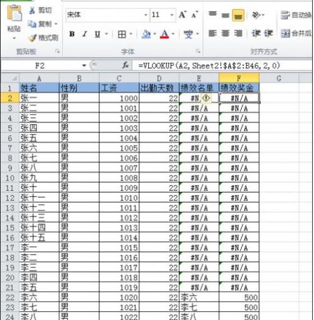Toggle Underline formatting
Screen dimensions: 314x320
tap(97, 34)
